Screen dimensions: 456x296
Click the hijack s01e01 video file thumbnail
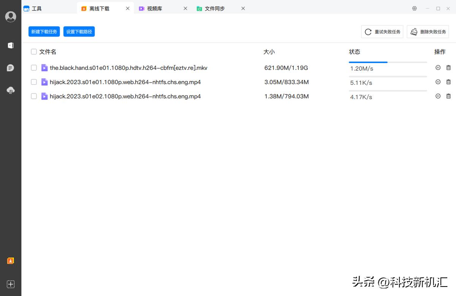tap(44, 82)
